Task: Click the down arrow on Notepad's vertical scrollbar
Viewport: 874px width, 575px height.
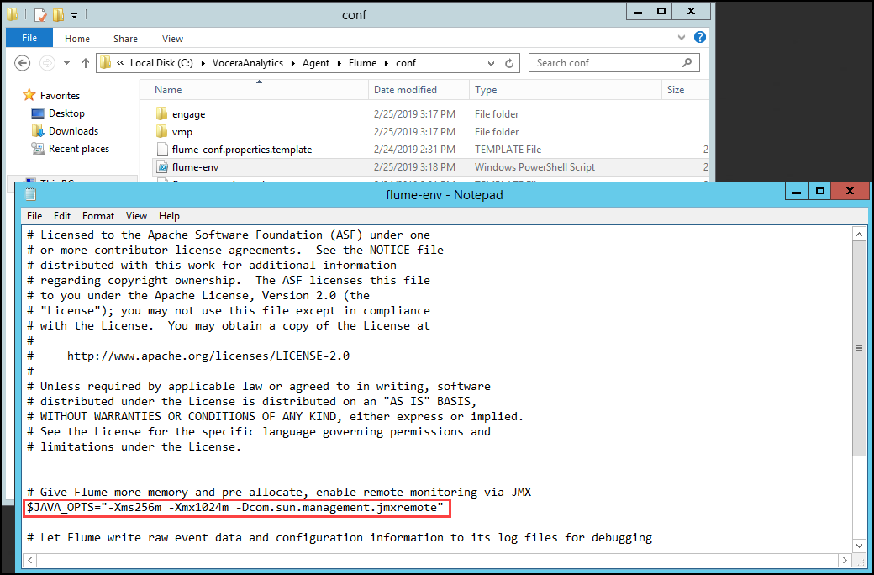Action: point(859,546)
